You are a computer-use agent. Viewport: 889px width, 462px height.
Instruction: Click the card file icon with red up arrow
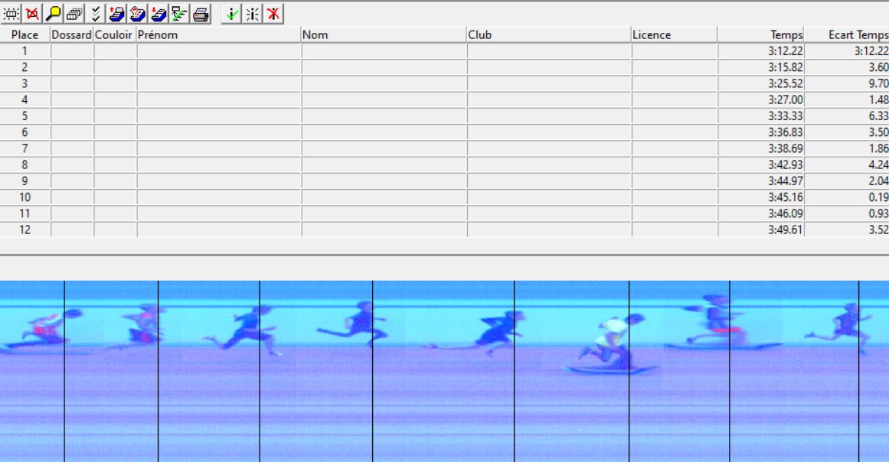point(116,14)
